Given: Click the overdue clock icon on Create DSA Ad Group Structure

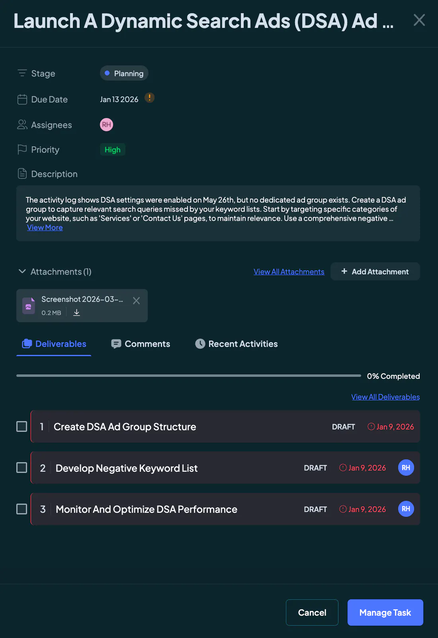Looking at the screenshot, I should pos(371,427).
